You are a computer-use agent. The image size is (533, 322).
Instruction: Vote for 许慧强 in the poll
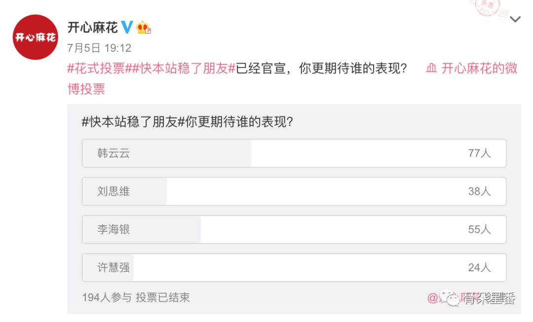tap(294, 267)
